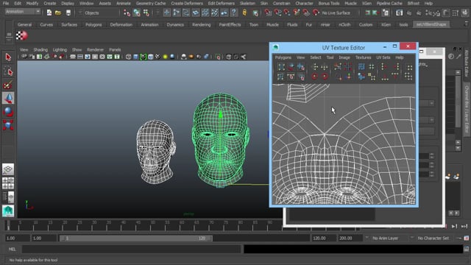Viewport: 471px width, 265px height.
Task: Toggle X-ray display in viewport toolbar
Action: tap(229, 57)
